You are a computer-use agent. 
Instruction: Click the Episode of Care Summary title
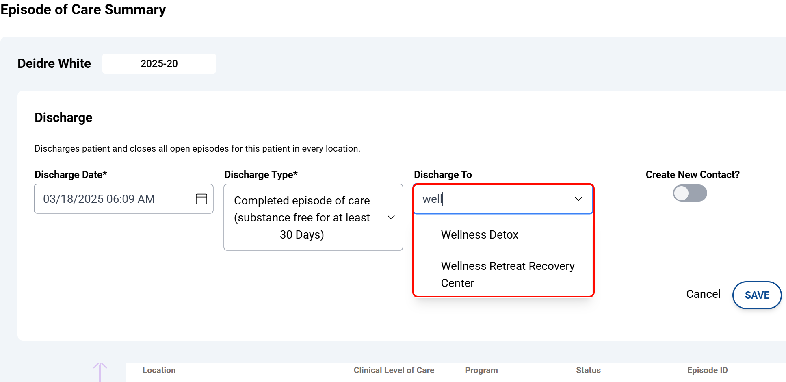pos(83,9)
